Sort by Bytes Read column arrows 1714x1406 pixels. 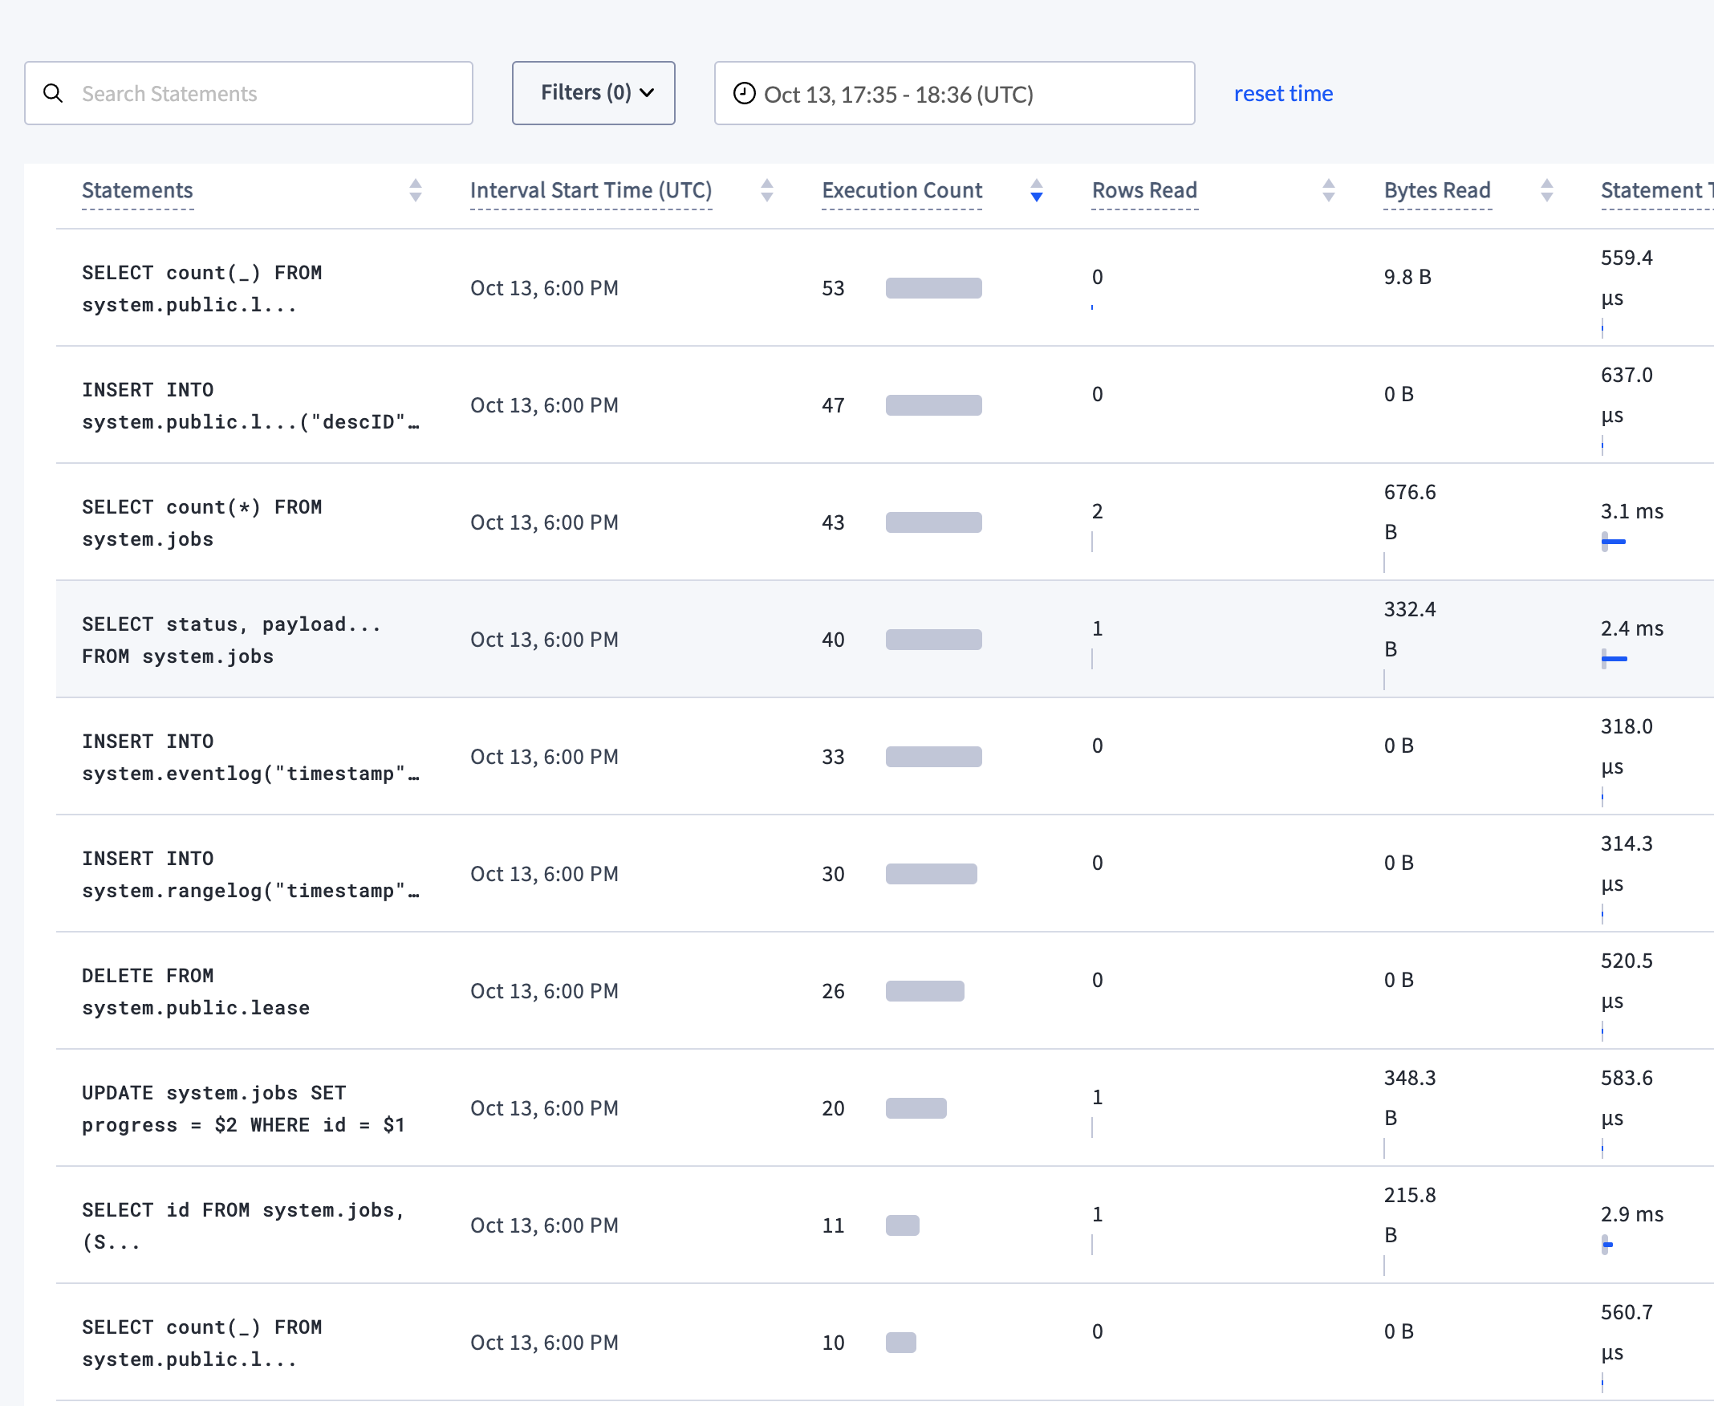click(1546, 190)
